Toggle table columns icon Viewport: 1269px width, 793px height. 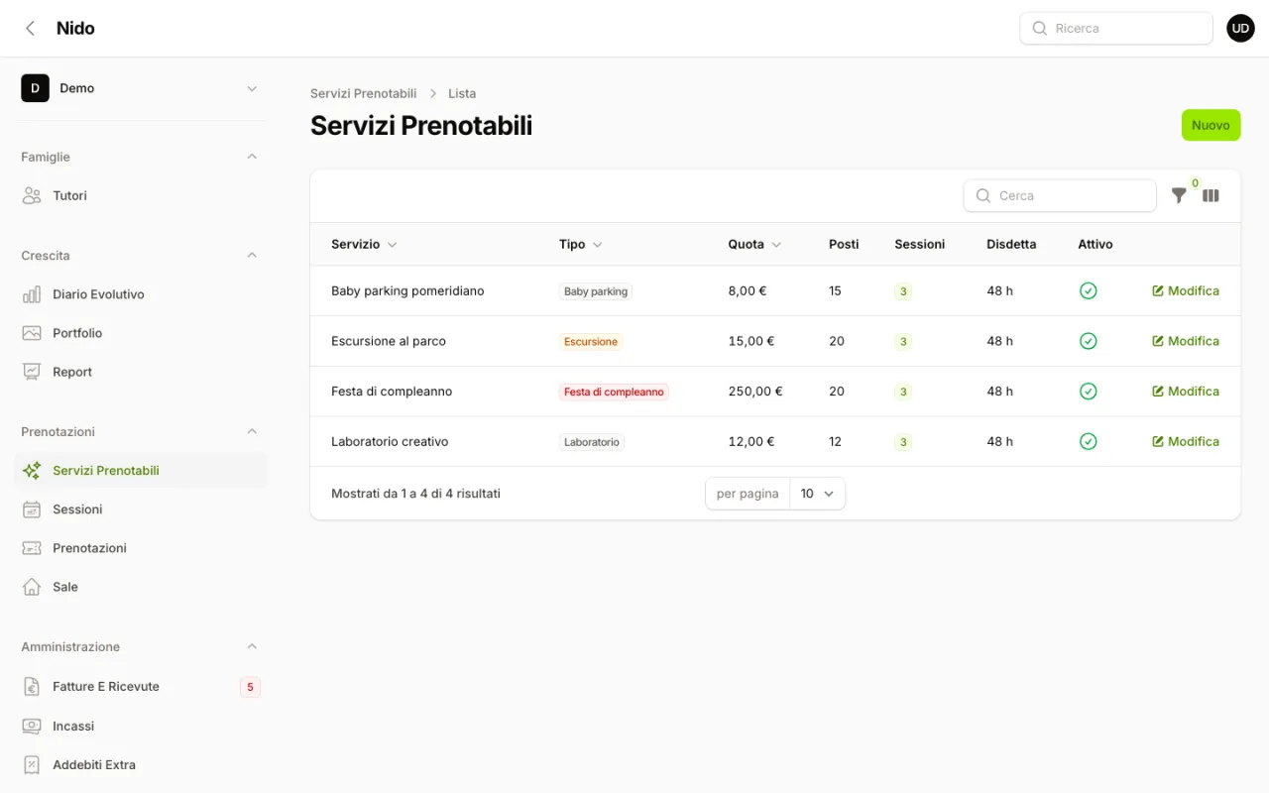(1211, 196)
